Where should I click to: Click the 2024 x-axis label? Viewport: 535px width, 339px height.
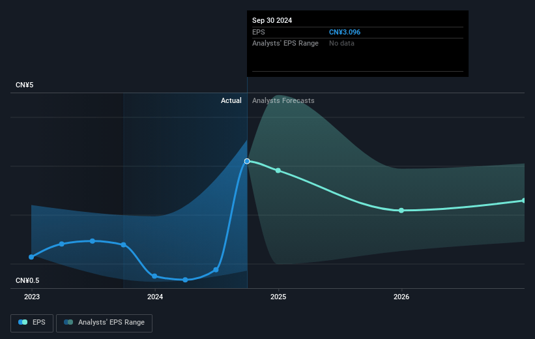tap(155, 297)
